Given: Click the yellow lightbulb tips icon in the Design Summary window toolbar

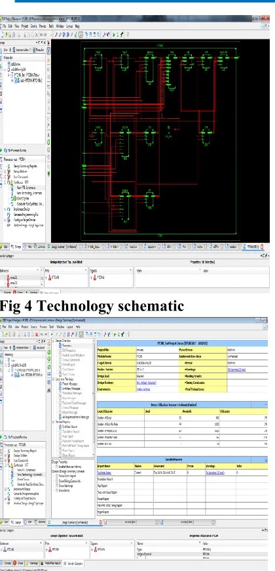Looking at the screenshot, I should (128, 334).
